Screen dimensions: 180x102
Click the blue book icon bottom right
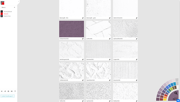pos(178,100)
